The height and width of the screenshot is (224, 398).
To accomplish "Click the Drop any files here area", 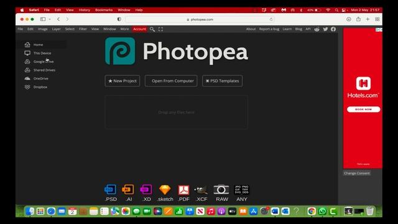I will (176, 112).
